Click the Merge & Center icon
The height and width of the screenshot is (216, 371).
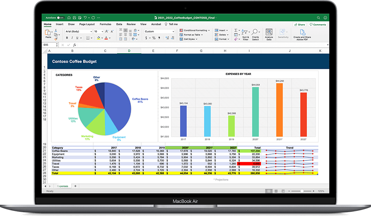[x=135, y=35]
